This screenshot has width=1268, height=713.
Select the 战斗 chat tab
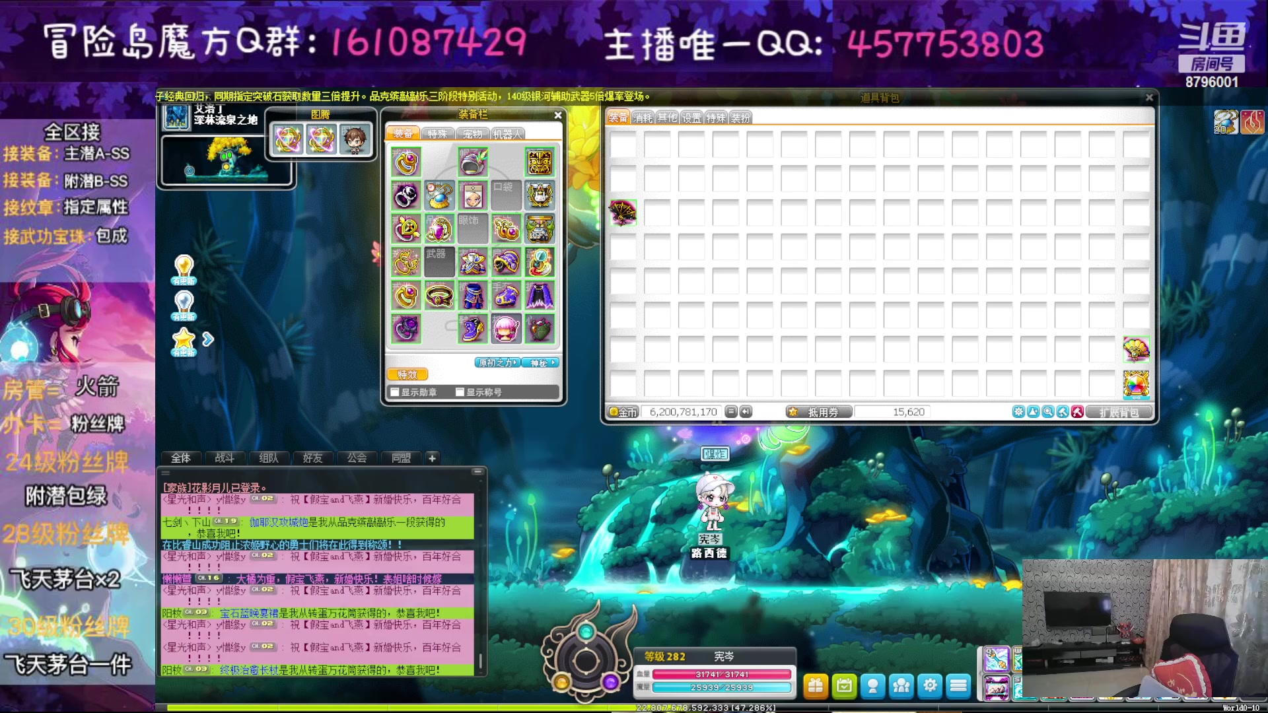(x=225, y=458)
